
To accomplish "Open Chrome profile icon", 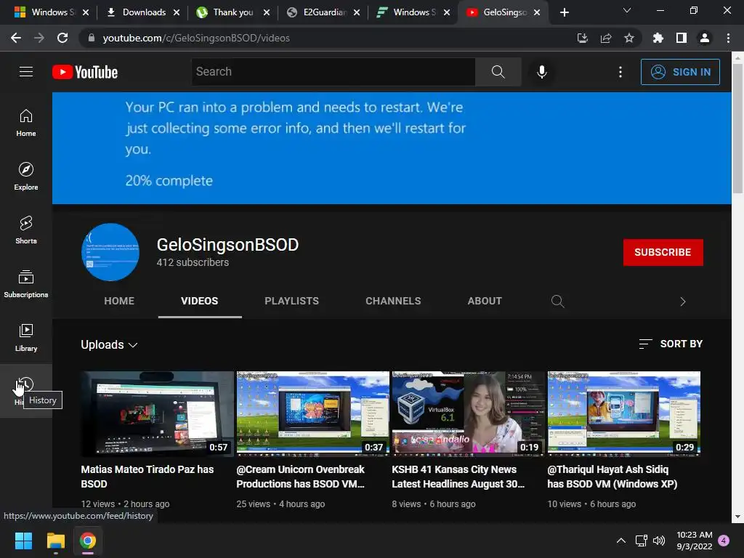I will [705, 38].
